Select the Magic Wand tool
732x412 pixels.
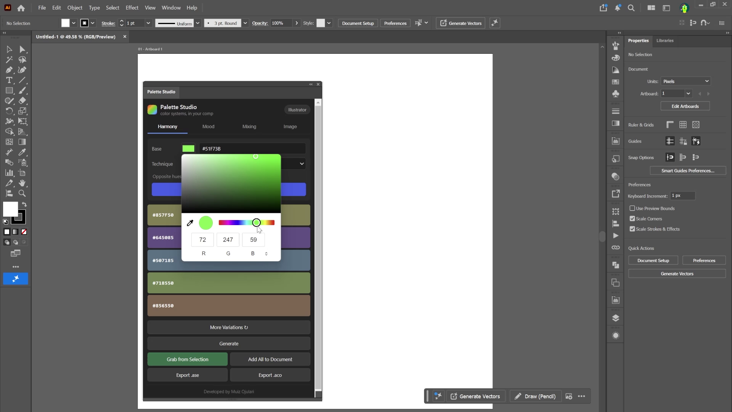[x=9, y=60]
